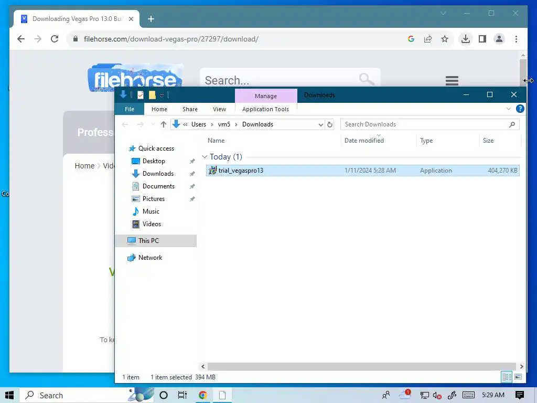Open the File tab in Explorer

(130, 109)
